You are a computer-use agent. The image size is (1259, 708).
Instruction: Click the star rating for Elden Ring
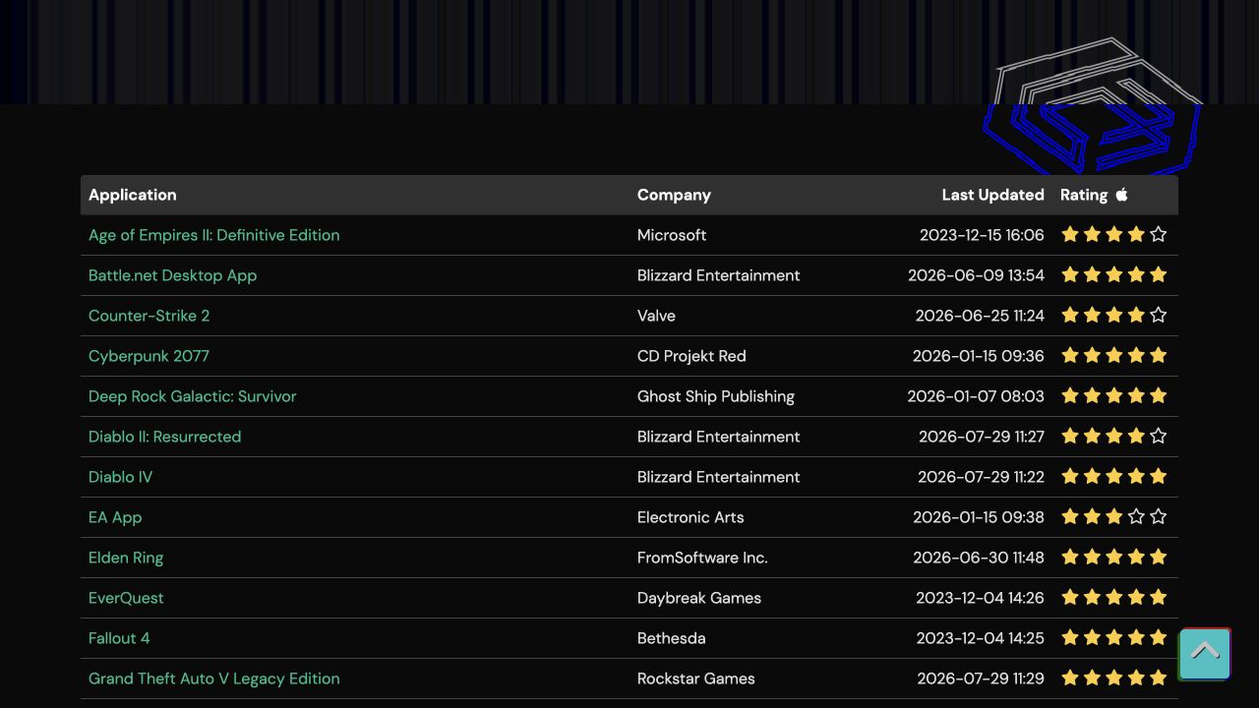(1114, 557)
